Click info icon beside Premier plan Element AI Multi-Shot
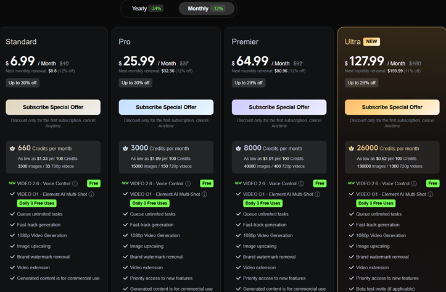Screen dimensions: 446x292 pyautogui.click(x=317, y=194)
